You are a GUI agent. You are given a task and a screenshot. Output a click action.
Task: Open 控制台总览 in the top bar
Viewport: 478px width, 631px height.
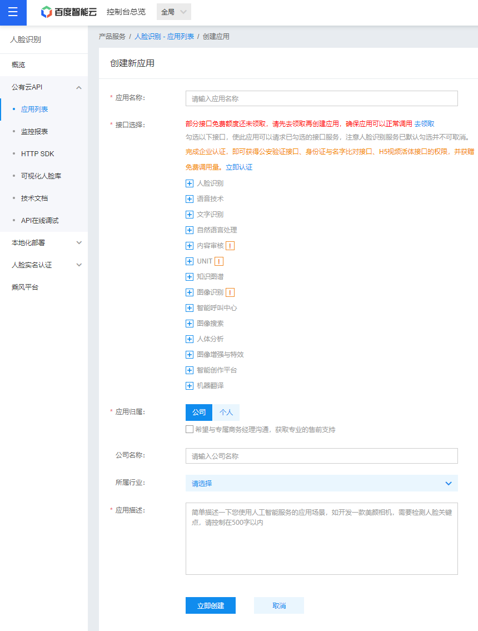[126, 12]
